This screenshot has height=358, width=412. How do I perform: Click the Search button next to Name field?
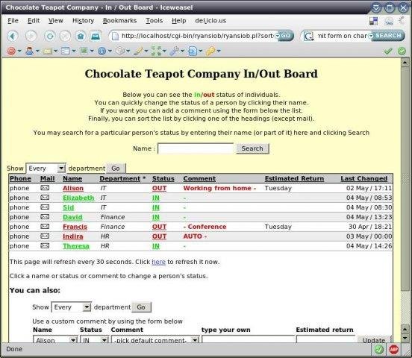pos(252,148)
